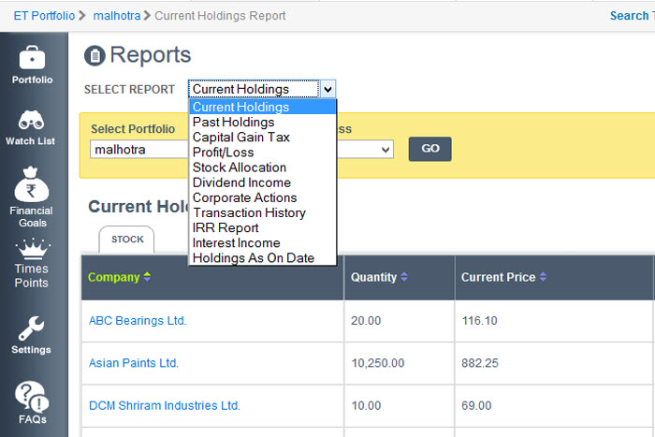Click the Search link at top right
Image resolution: width=655 pixels, height=437 pixels.
coord(629,16)
